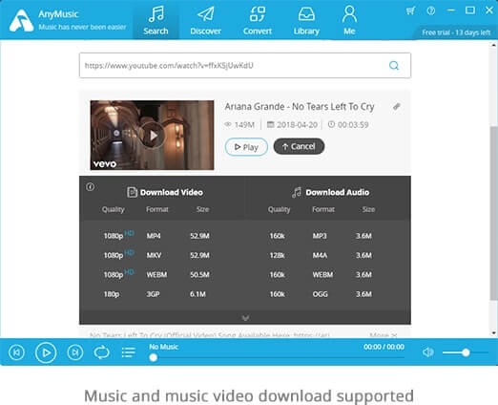
Task: Open the playlist queue icon
Action: coord(129,352)
